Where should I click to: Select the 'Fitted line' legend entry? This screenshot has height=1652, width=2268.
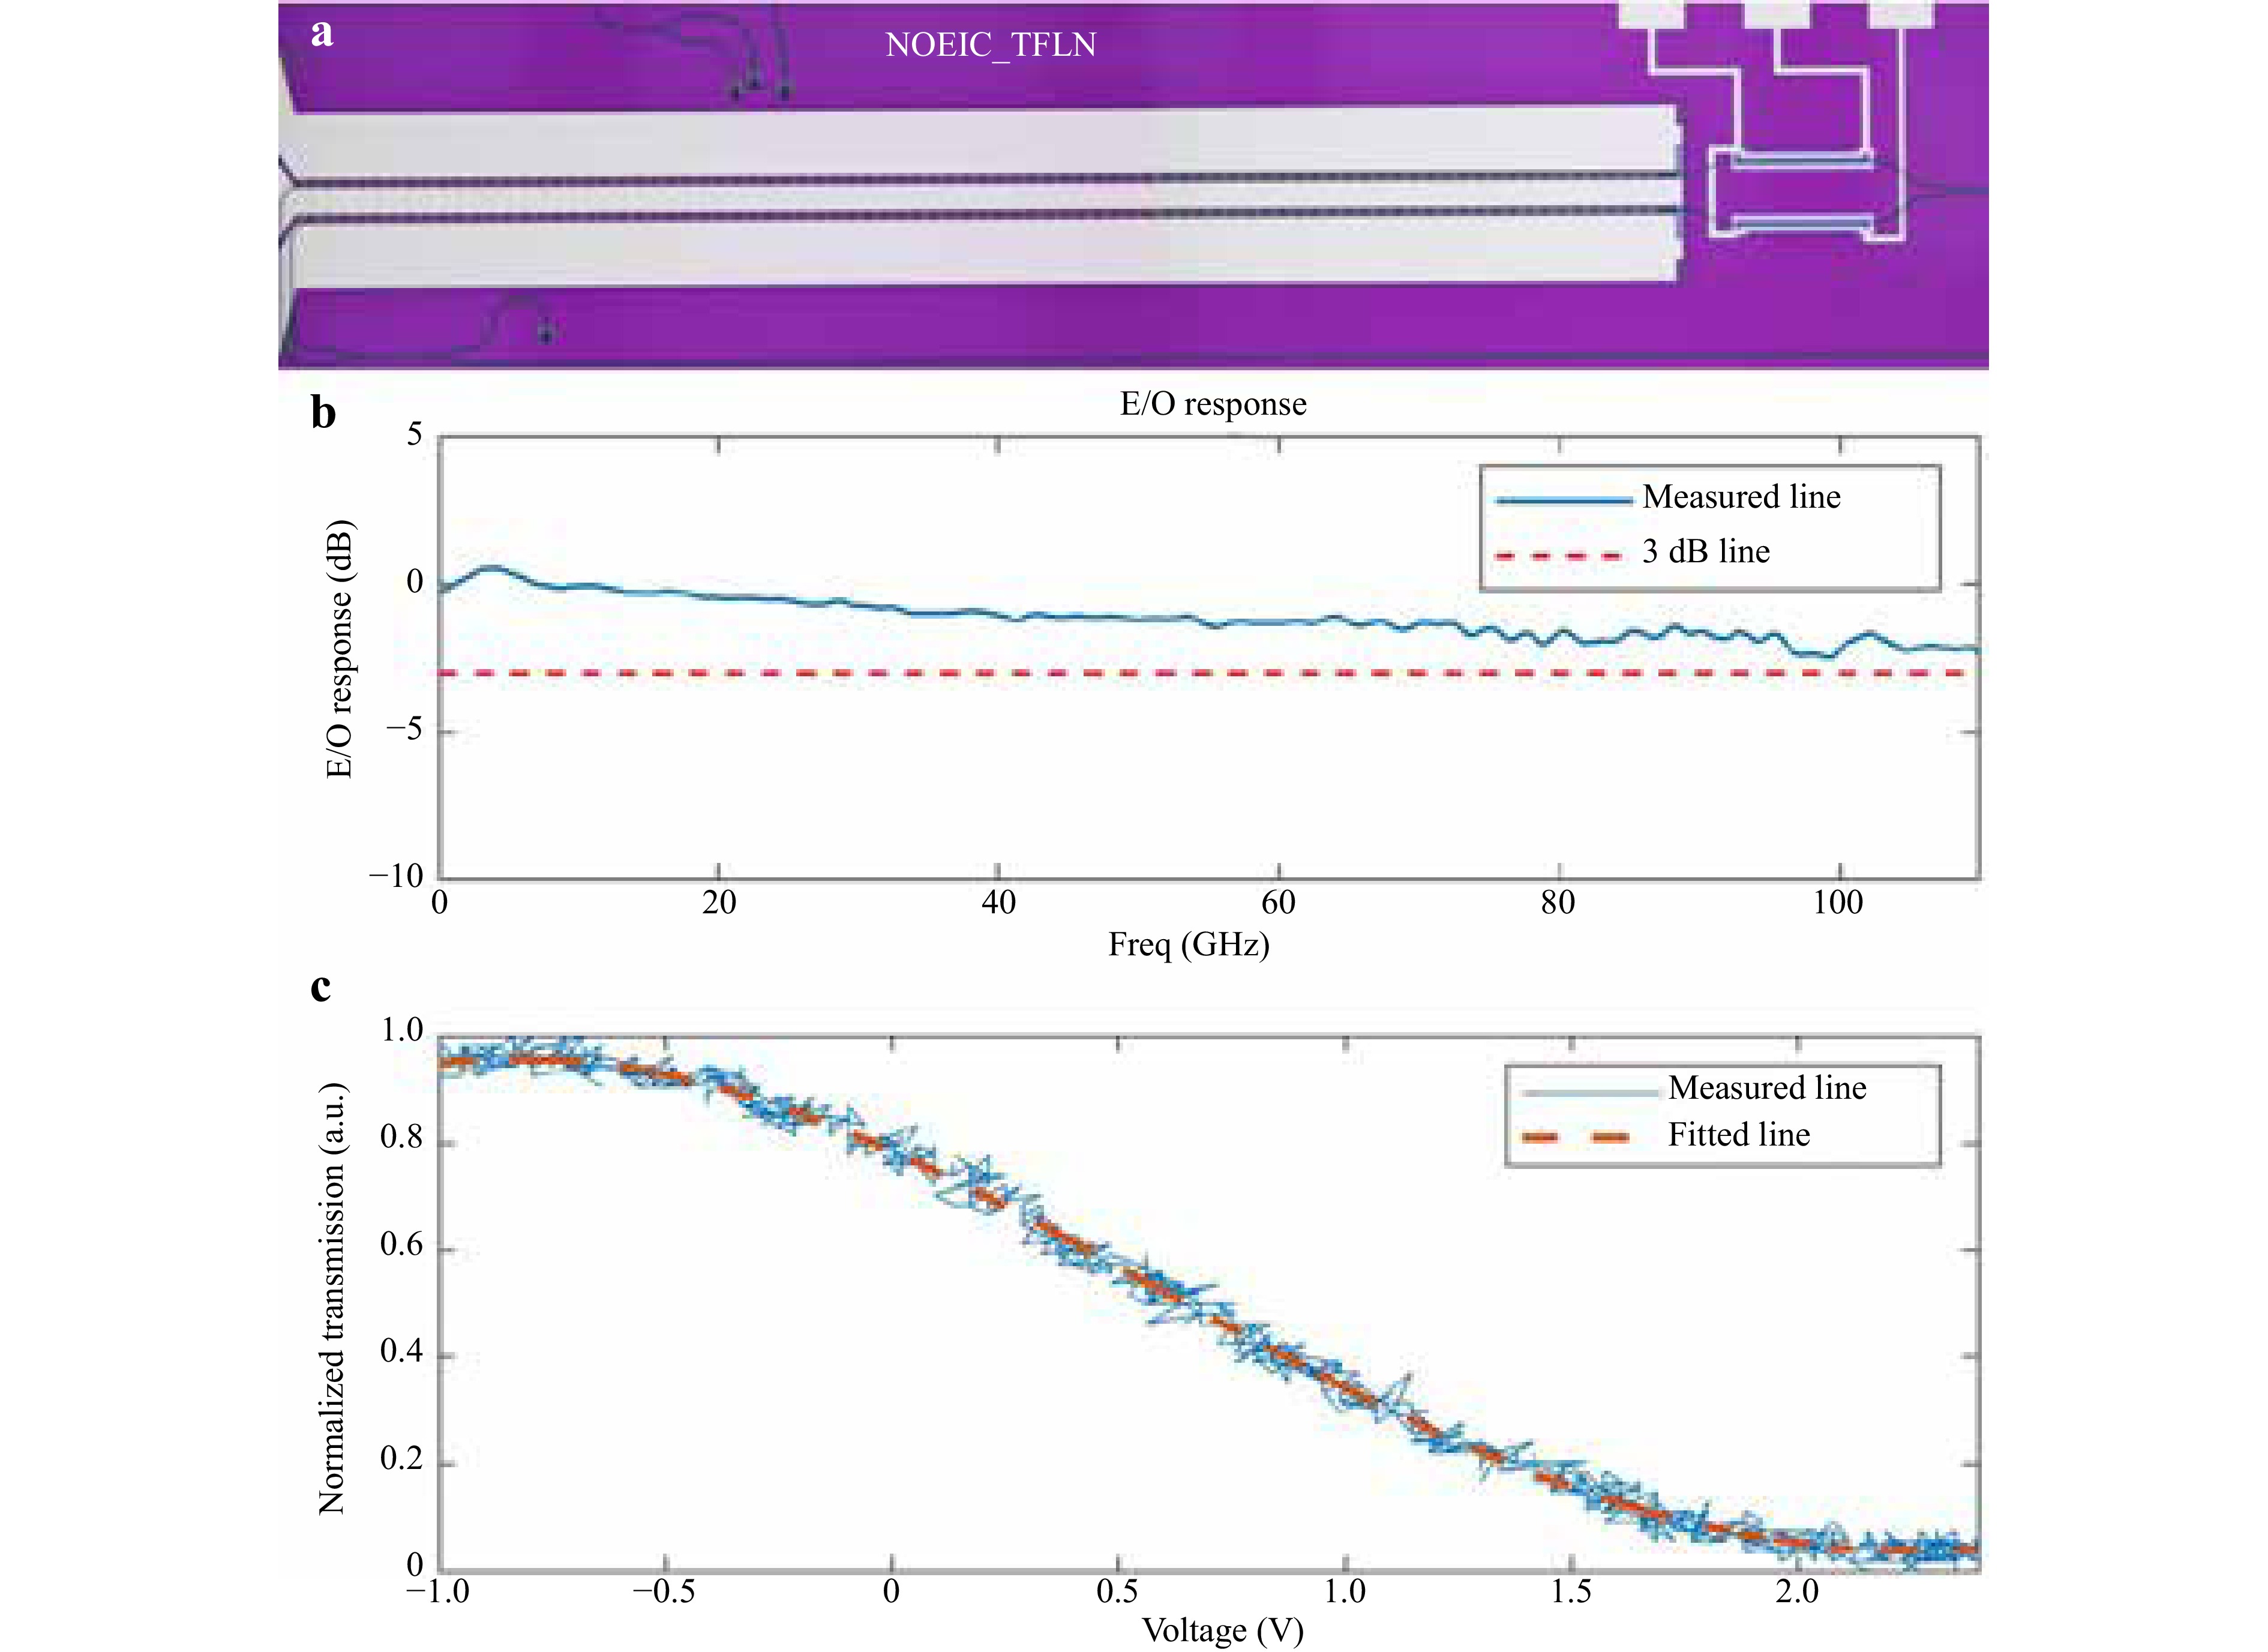[x=1738, y=1135]
